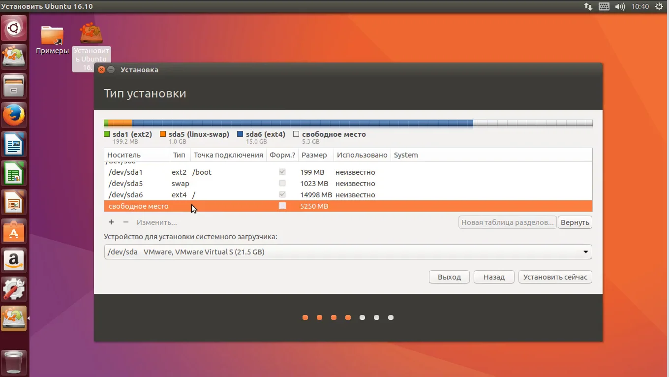Open System Settings wrench icon
Screen dimensions: 669x377
coord(14,289)
